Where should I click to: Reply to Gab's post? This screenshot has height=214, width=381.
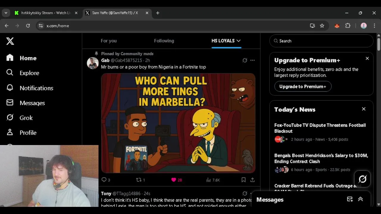pyautogui.click(x=106, y=180)
